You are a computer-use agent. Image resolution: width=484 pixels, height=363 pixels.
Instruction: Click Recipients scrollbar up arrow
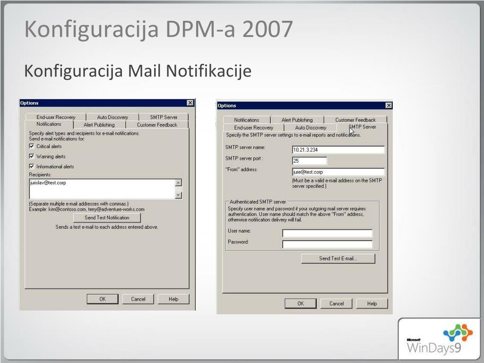178,183
